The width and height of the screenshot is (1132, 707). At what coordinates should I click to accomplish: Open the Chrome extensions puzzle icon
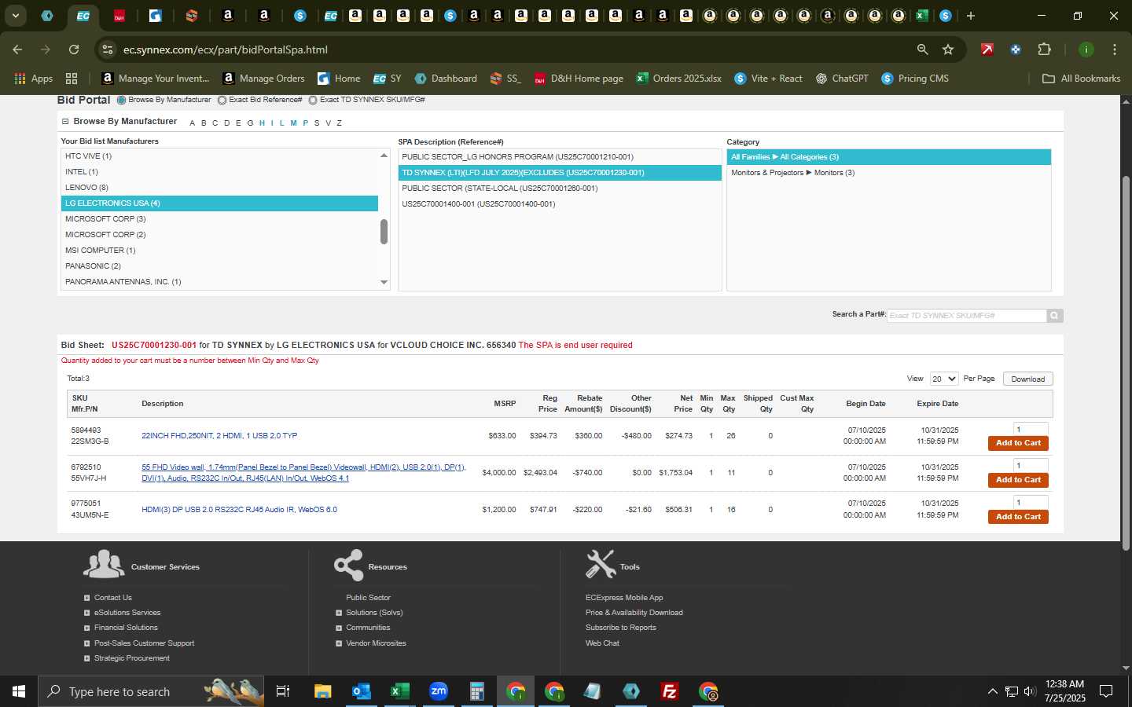point(1044,49)
